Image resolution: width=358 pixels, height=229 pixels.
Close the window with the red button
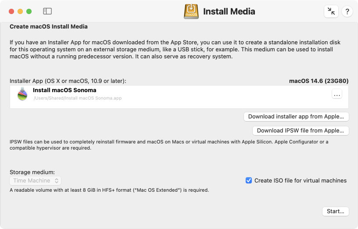tap(11, 11)
